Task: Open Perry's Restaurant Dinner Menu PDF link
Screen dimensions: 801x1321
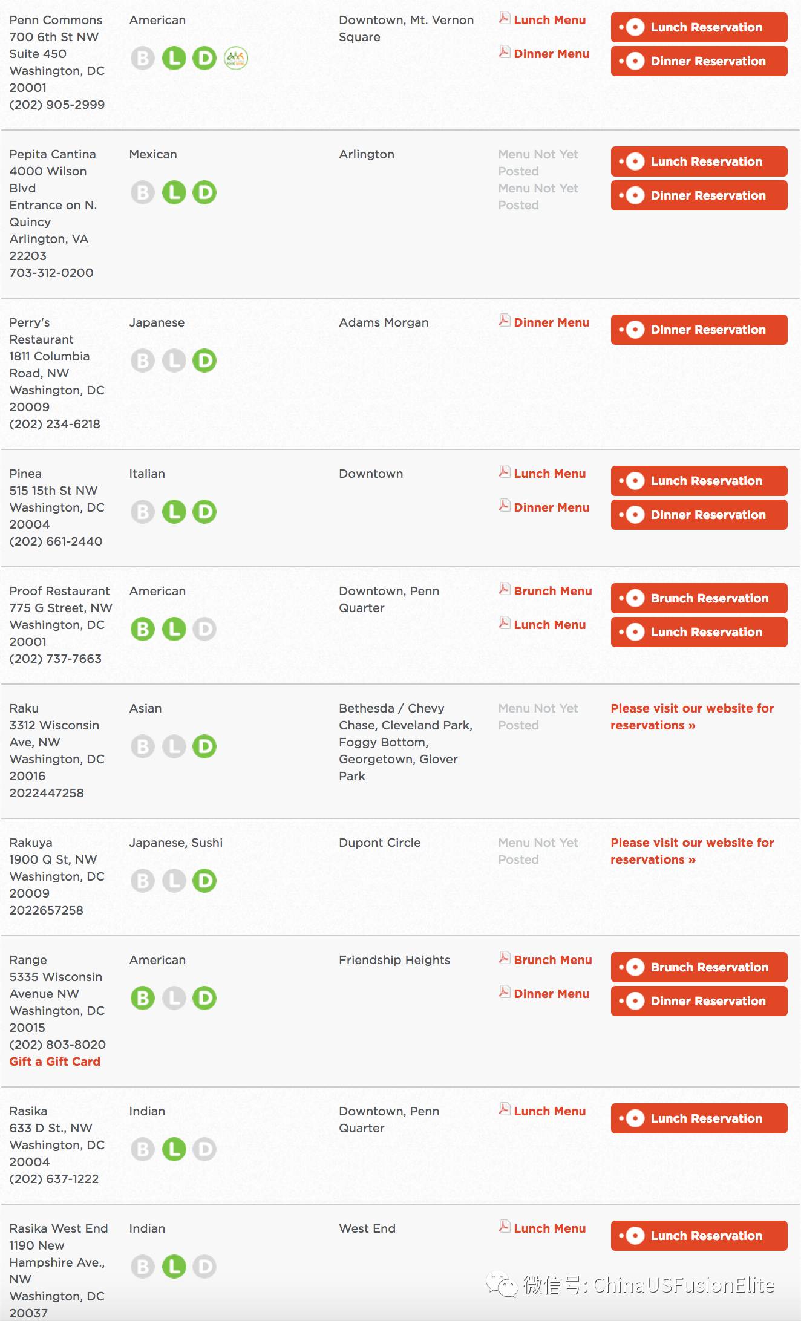Action: [x=551, y=322]
